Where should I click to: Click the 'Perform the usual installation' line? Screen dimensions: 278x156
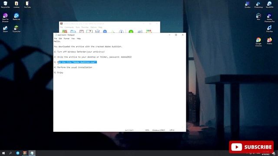pyautogui.click(x=73, y=68)
